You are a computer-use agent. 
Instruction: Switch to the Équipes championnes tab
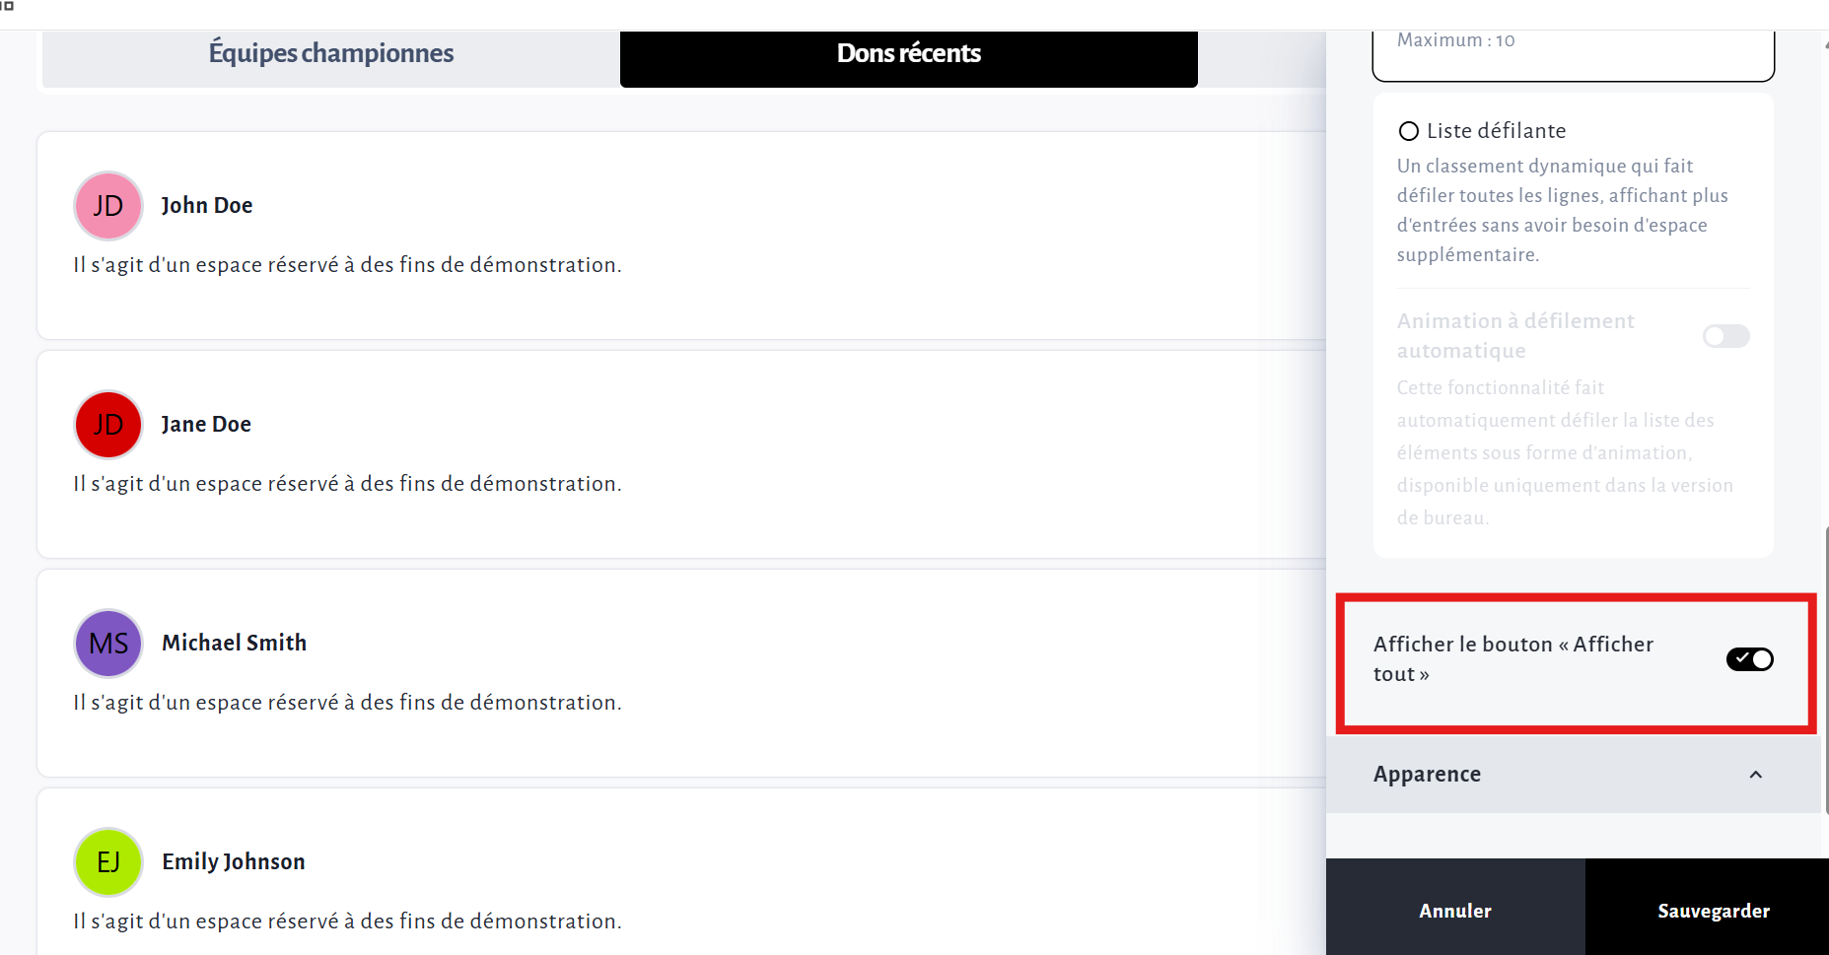point(331,53)
